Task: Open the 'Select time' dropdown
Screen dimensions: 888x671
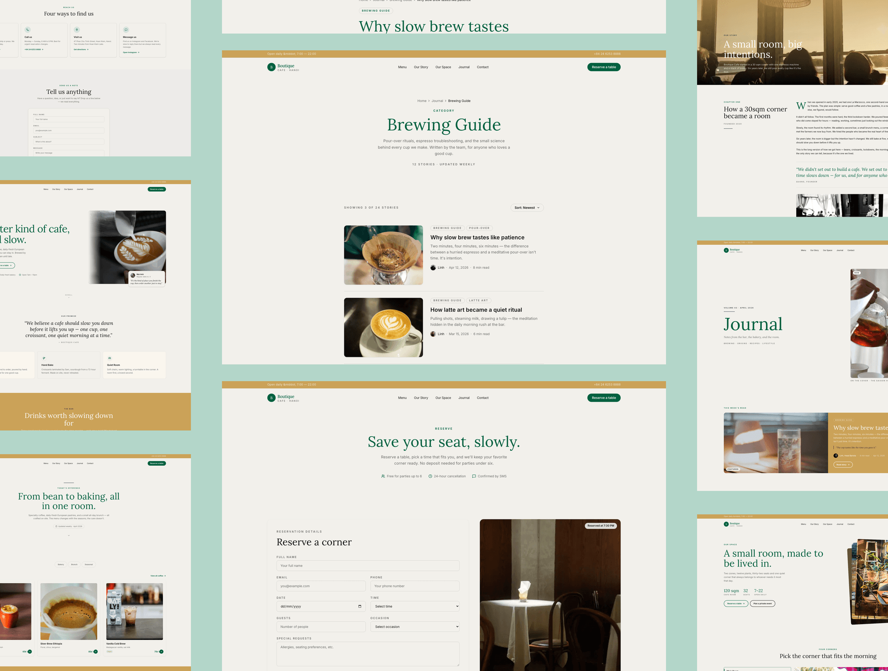Action: (x=415, y=606)
